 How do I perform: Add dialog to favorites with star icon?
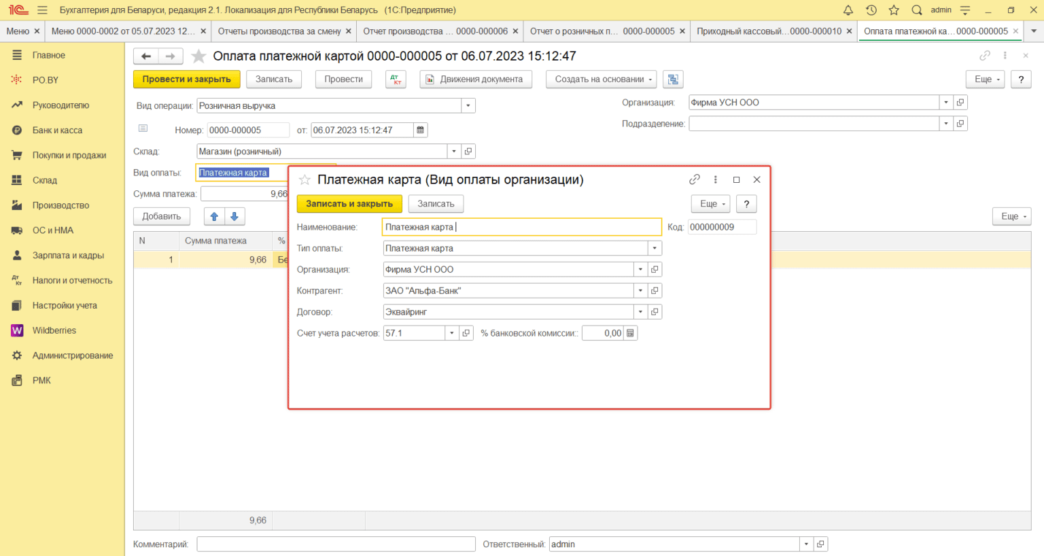pos(304,180)
